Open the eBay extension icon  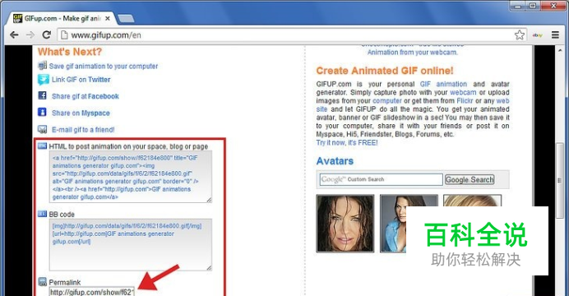538,35
